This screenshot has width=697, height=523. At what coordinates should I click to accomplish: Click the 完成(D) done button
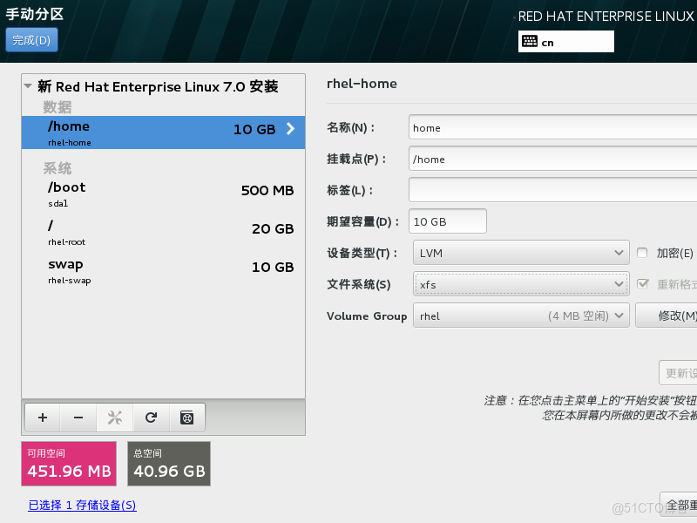click(31, 40)
